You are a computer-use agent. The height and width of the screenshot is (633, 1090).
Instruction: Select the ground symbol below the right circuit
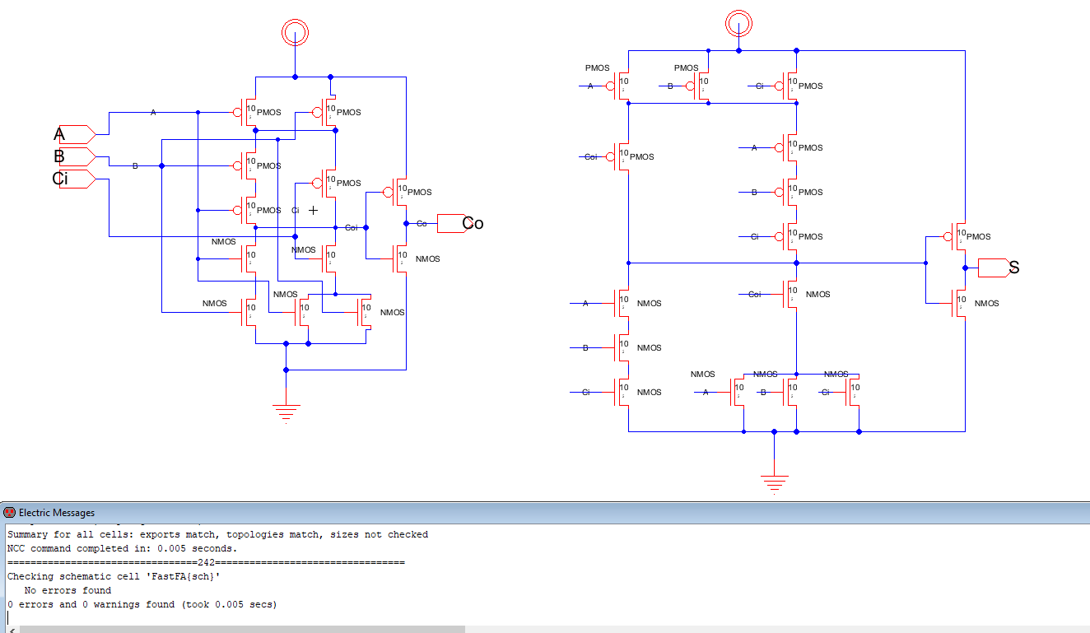pos(774,482)
